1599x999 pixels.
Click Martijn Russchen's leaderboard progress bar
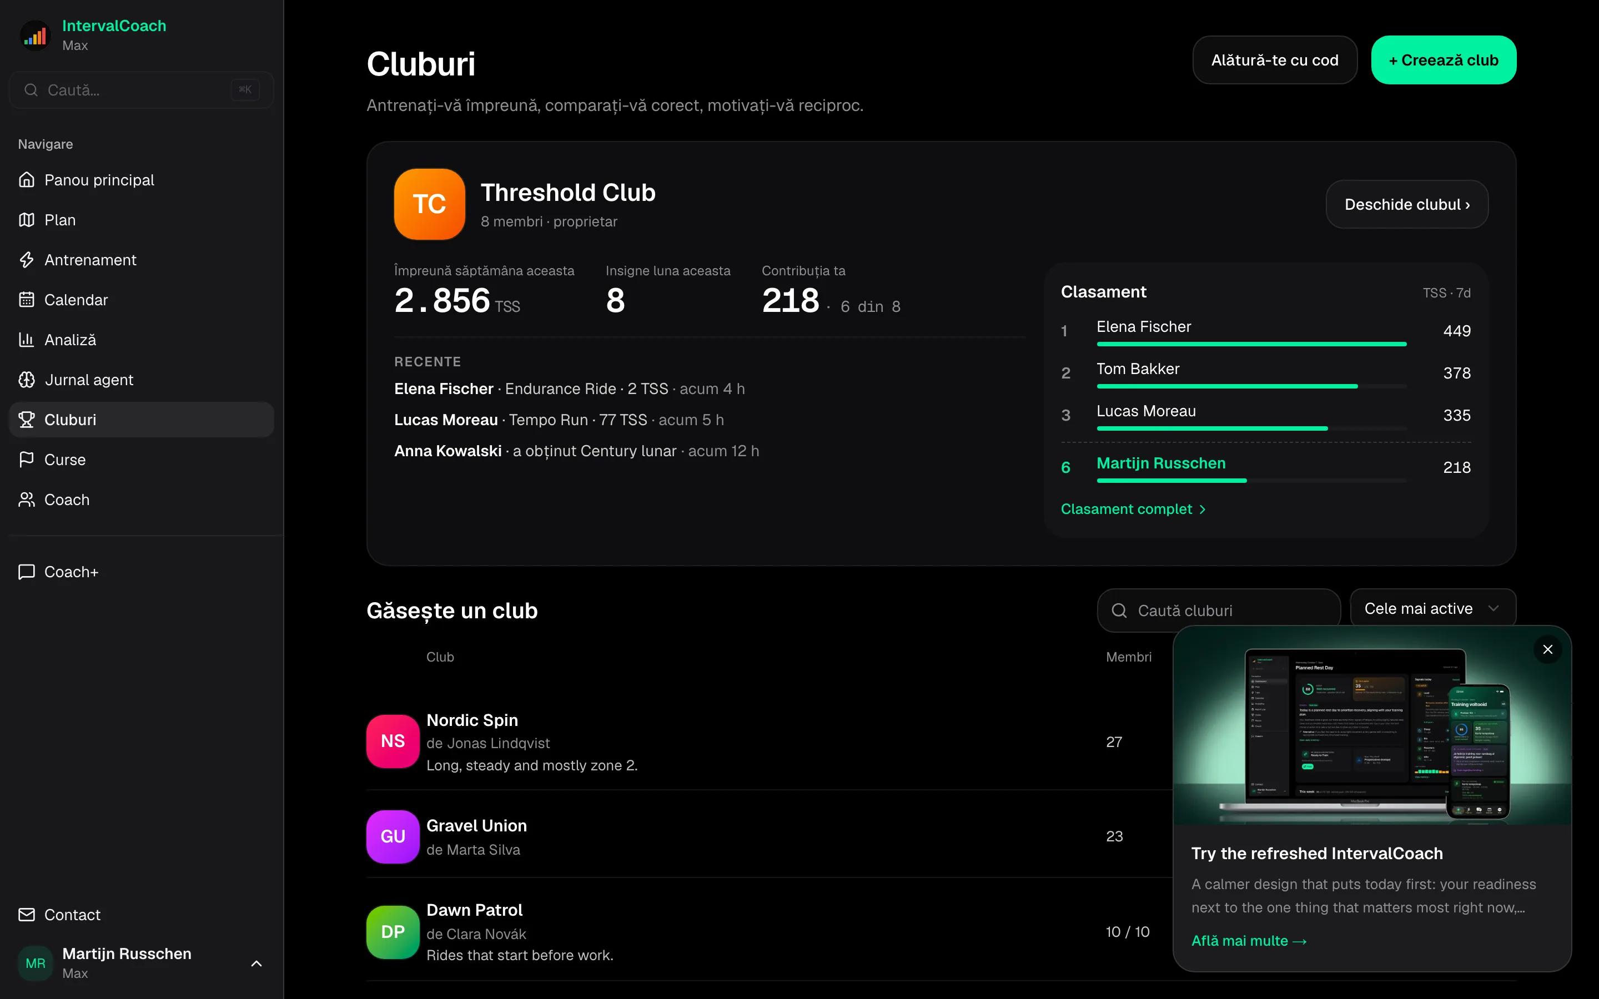pos(1251,480)
